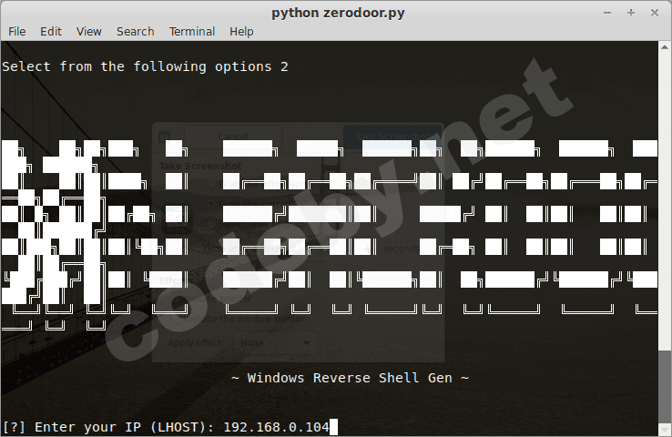672x437 pixels.
Task: Open the File menu
Action: click(x=17, y=32)
